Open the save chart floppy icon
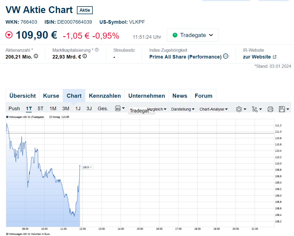 (284, 109)
